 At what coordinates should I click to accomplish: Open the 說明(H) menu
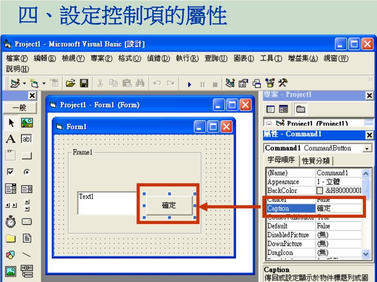[17, 69]
